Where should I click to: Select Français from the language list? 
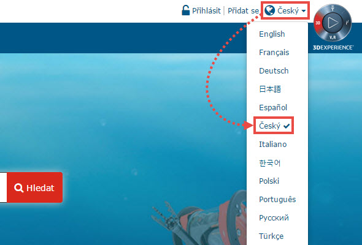(x=274, y=53)
